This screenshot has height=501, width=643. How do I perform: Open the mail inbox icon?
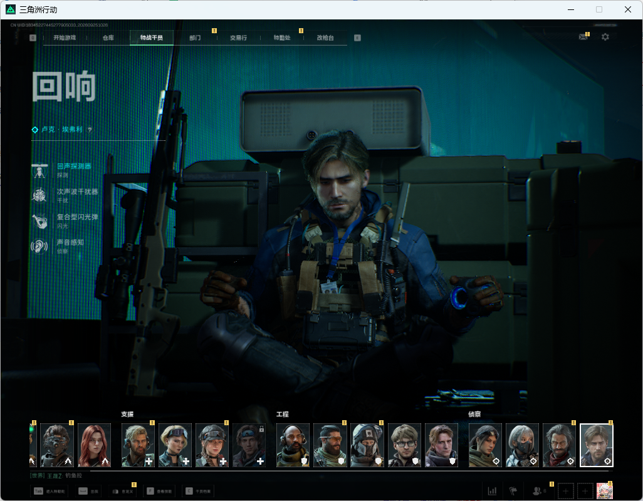coord(583,37)
